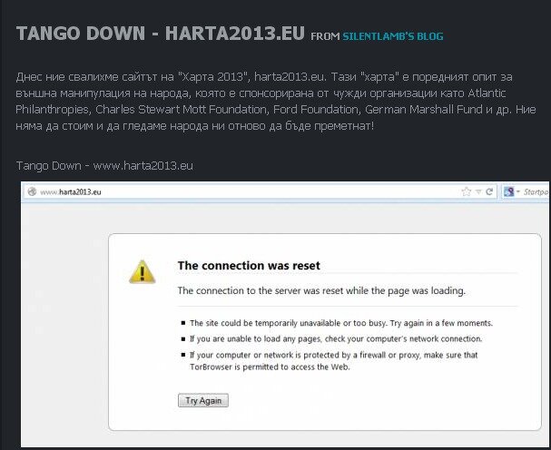Click the bullet 'The site could be temporarily unavailable'

(341, 323)
